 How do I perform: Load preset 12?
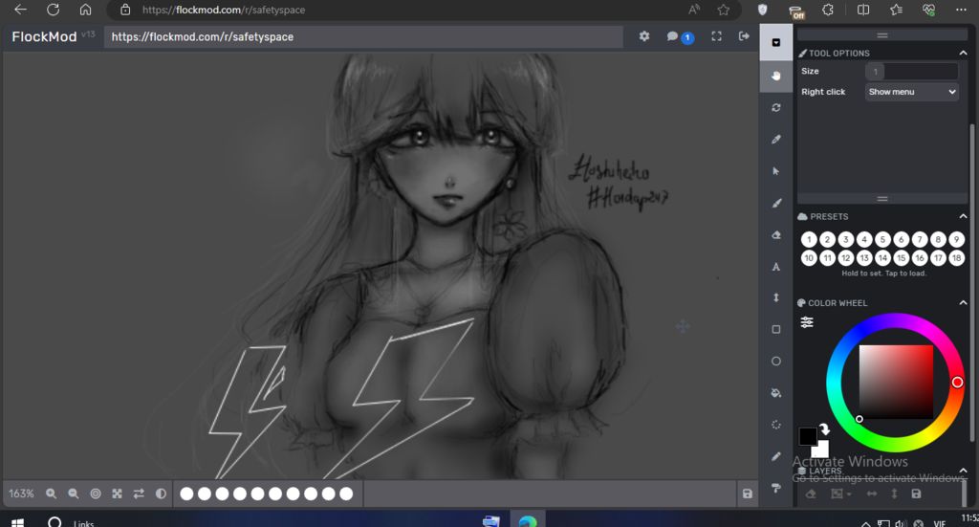pos(846,258)
